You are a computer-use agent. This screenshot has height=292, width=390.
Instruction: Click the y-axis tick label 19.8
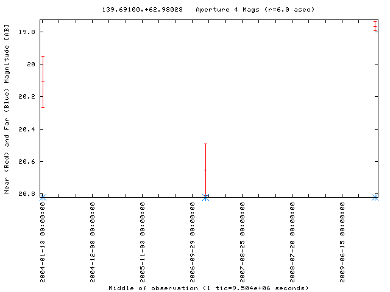27,32
